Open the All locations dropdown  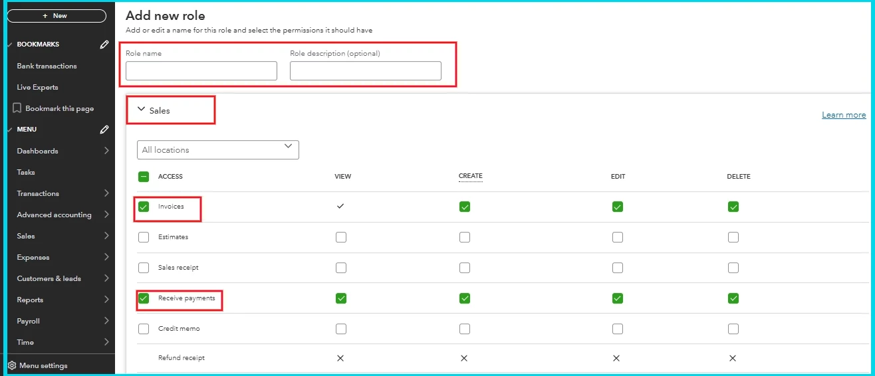tap(218, 150)
